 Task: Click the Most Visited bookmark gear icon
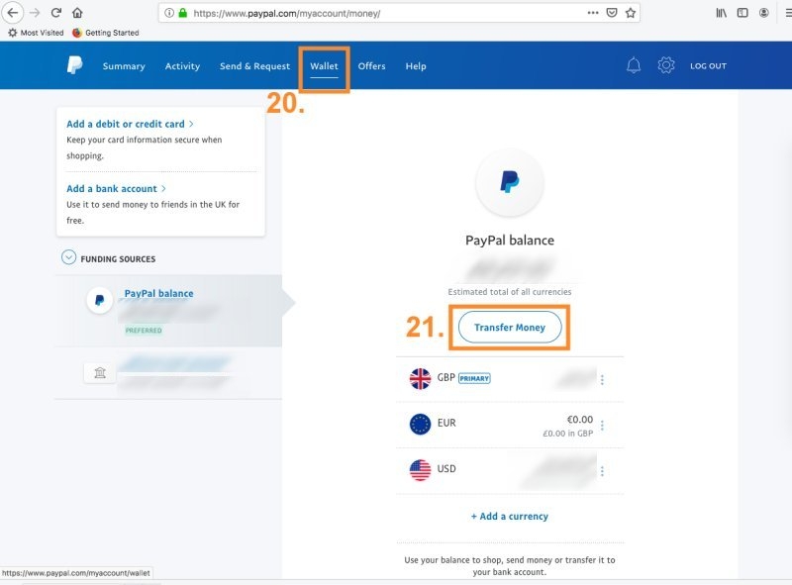(13, 33)
